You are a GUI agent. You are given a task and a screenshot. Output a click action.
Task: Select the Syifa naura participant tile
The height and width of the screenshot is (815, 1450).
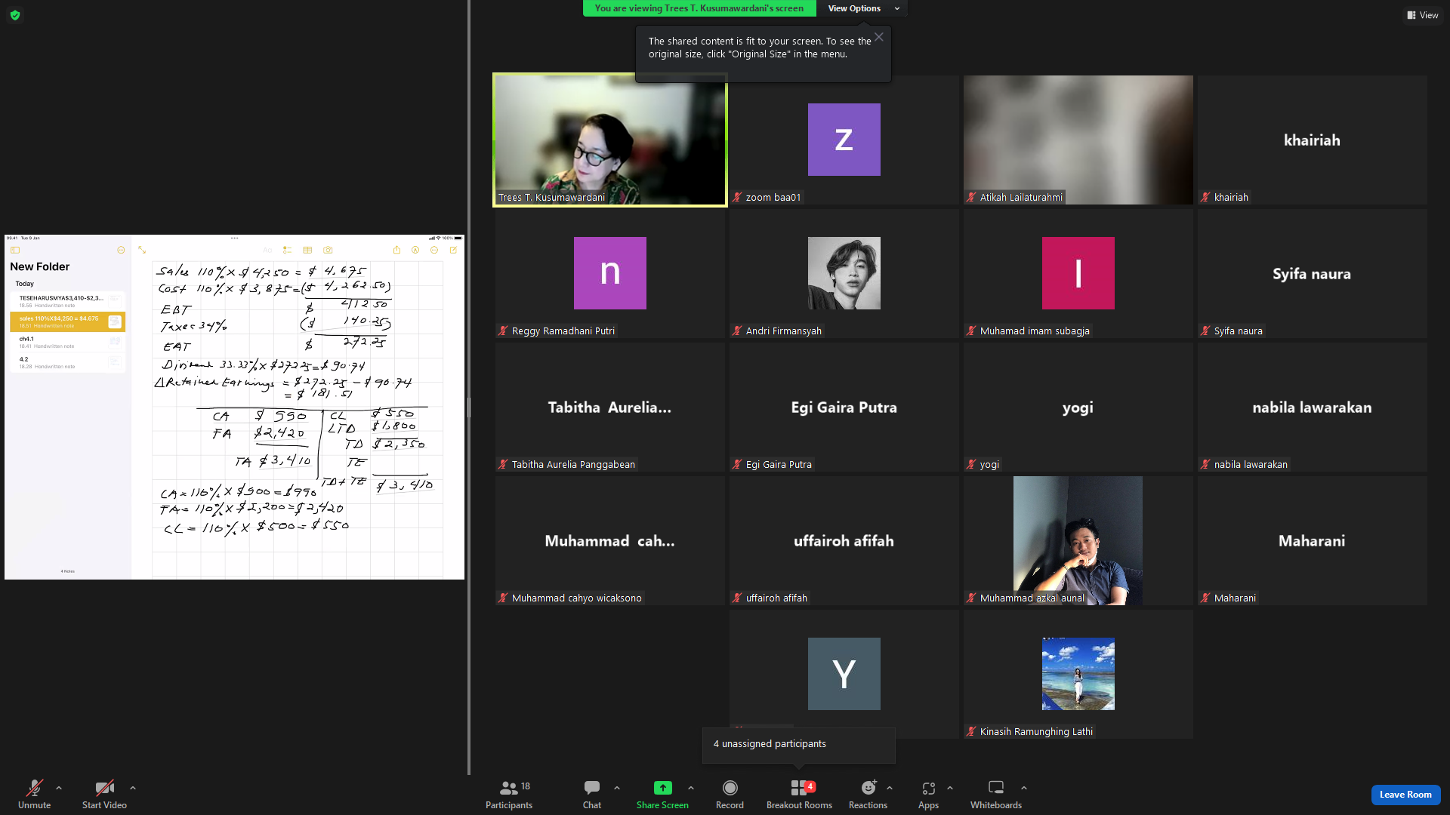1313,273
